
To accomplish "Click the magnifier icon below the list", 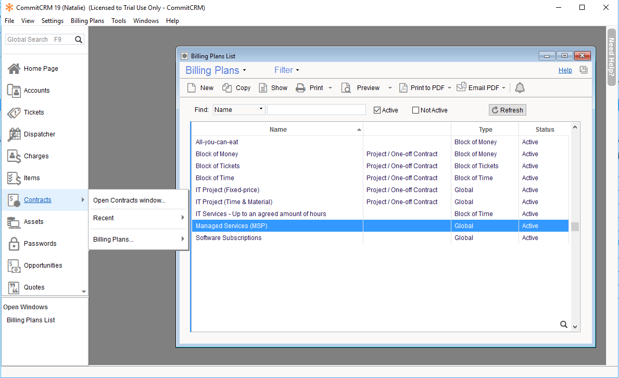I will (563, 324).
